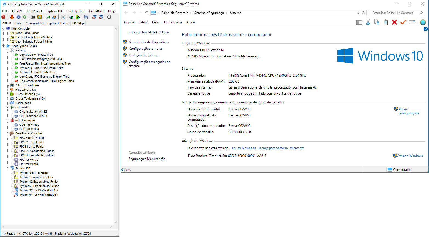Click the server with green arrow icon
The image size is (429, 237).
tap(48, 17)
